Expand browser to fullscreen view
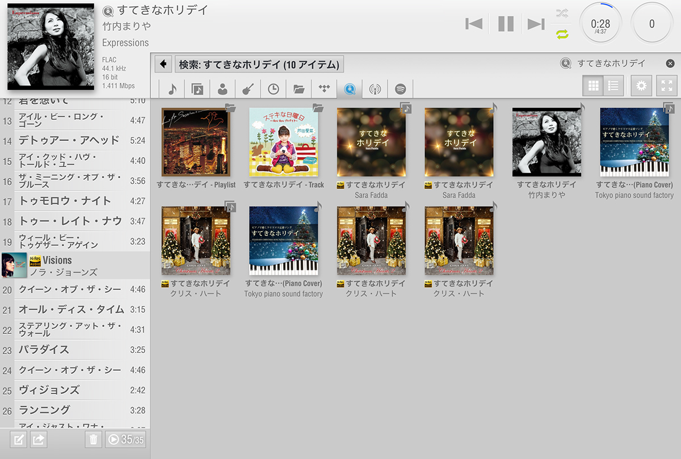Viewport: 681px width, 459px height. (667, 86)
